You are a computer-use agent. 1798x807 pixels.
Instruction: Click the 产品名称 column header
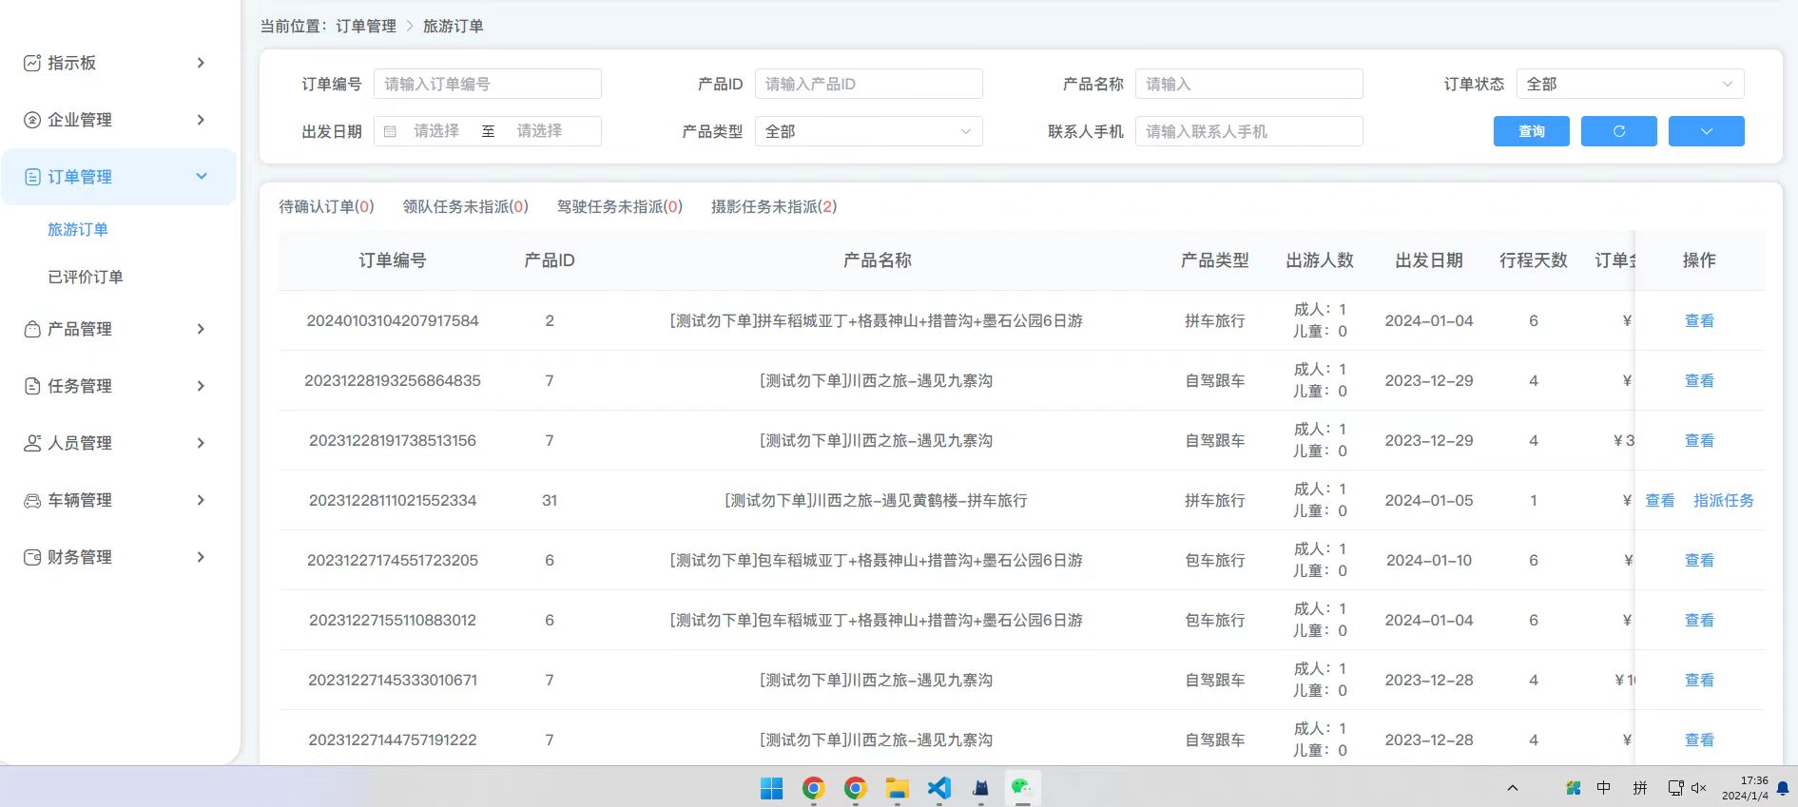pos(877,260)
